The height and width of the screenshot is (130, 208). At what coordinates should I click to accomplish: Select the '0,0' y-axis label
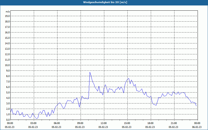pos(8,120)
